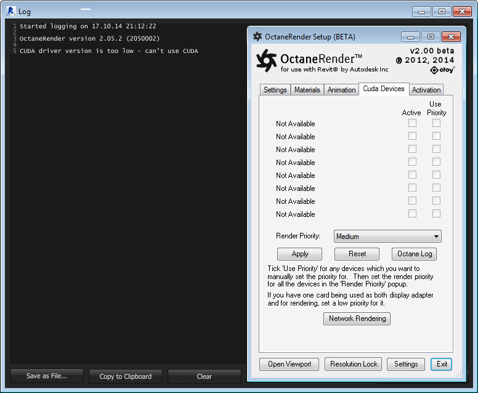Click the bottom Settings button
The height and width of the screenshot is (393, 478).
click(x=406, y=364)
